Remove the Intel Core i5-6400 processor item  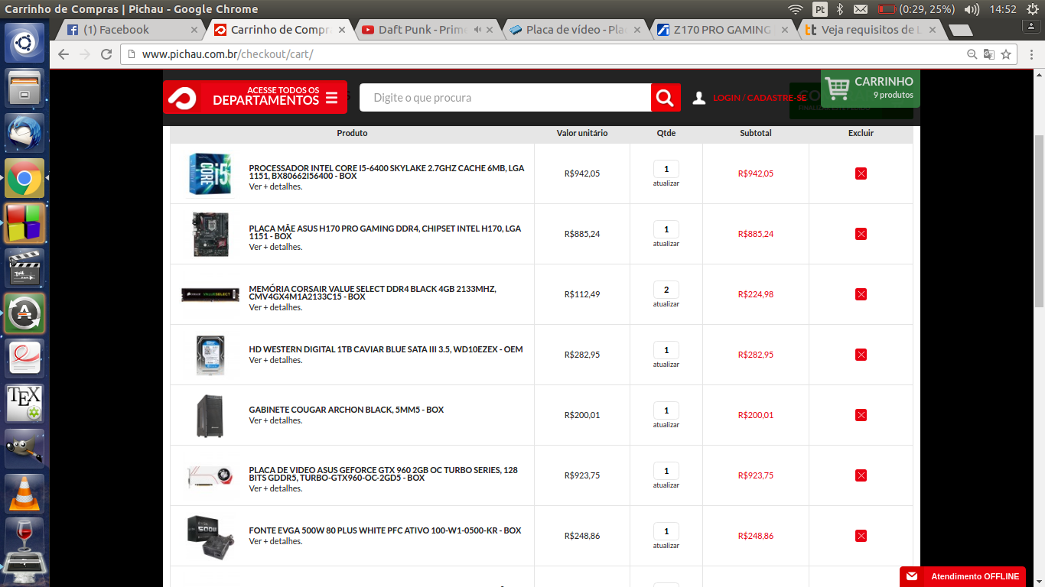coord(861,174)
